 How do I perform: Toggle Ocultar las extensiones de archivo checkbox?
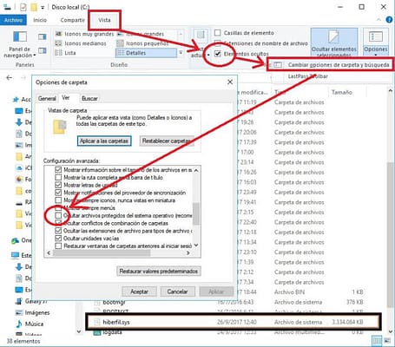58,231
